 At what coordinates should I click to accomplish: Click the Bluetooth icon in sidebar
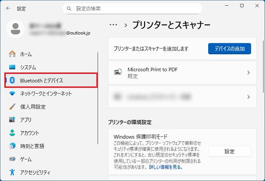coord(12,80)
